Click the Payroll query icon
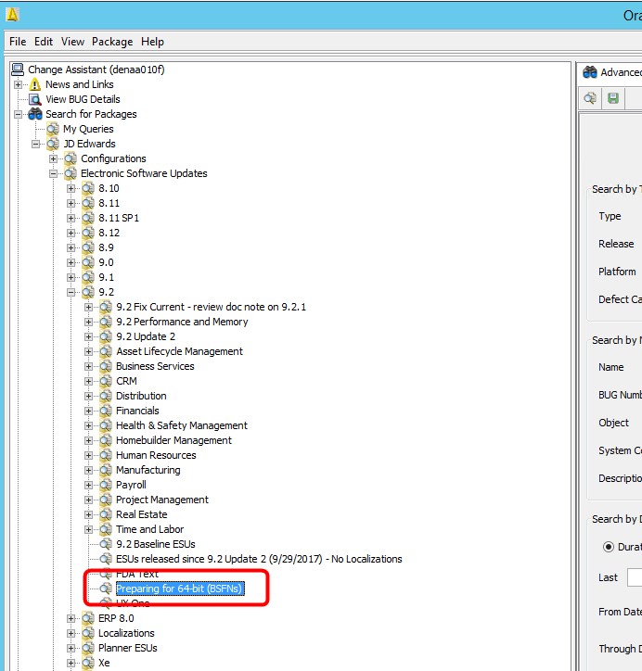Screen dimensions: 642x671 (106, 485)
